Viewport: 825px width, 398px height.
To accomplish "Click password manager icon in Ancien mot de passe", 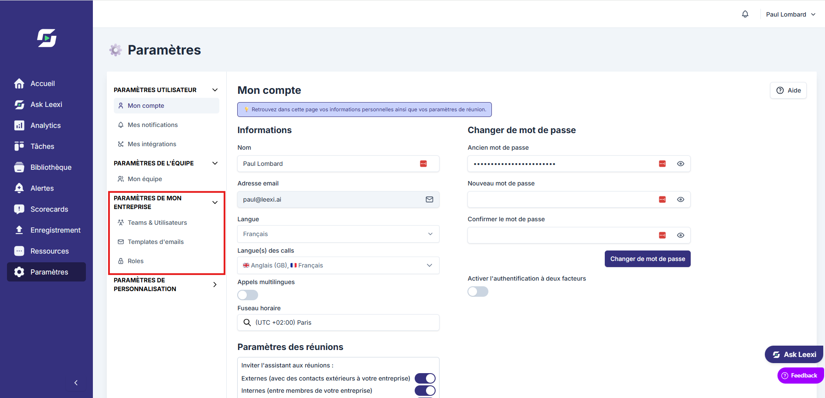I will (662, 164).
